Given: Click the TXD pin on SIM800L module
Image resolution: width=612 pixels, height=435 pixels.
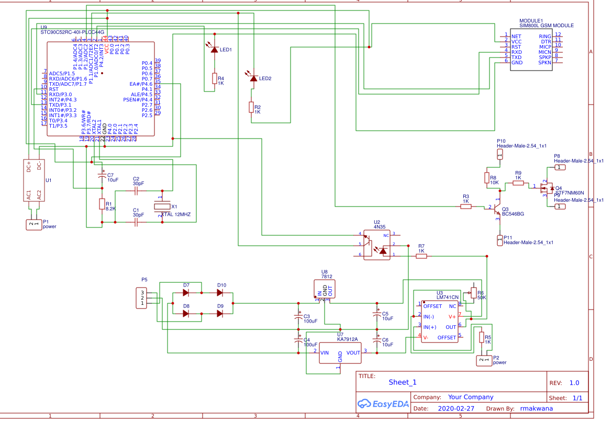Looking at the screenshot, I should 517,58.
